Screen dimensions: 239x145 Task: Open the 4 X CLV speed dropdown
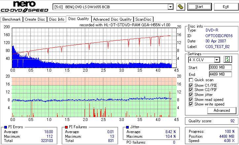coord(217,60)
